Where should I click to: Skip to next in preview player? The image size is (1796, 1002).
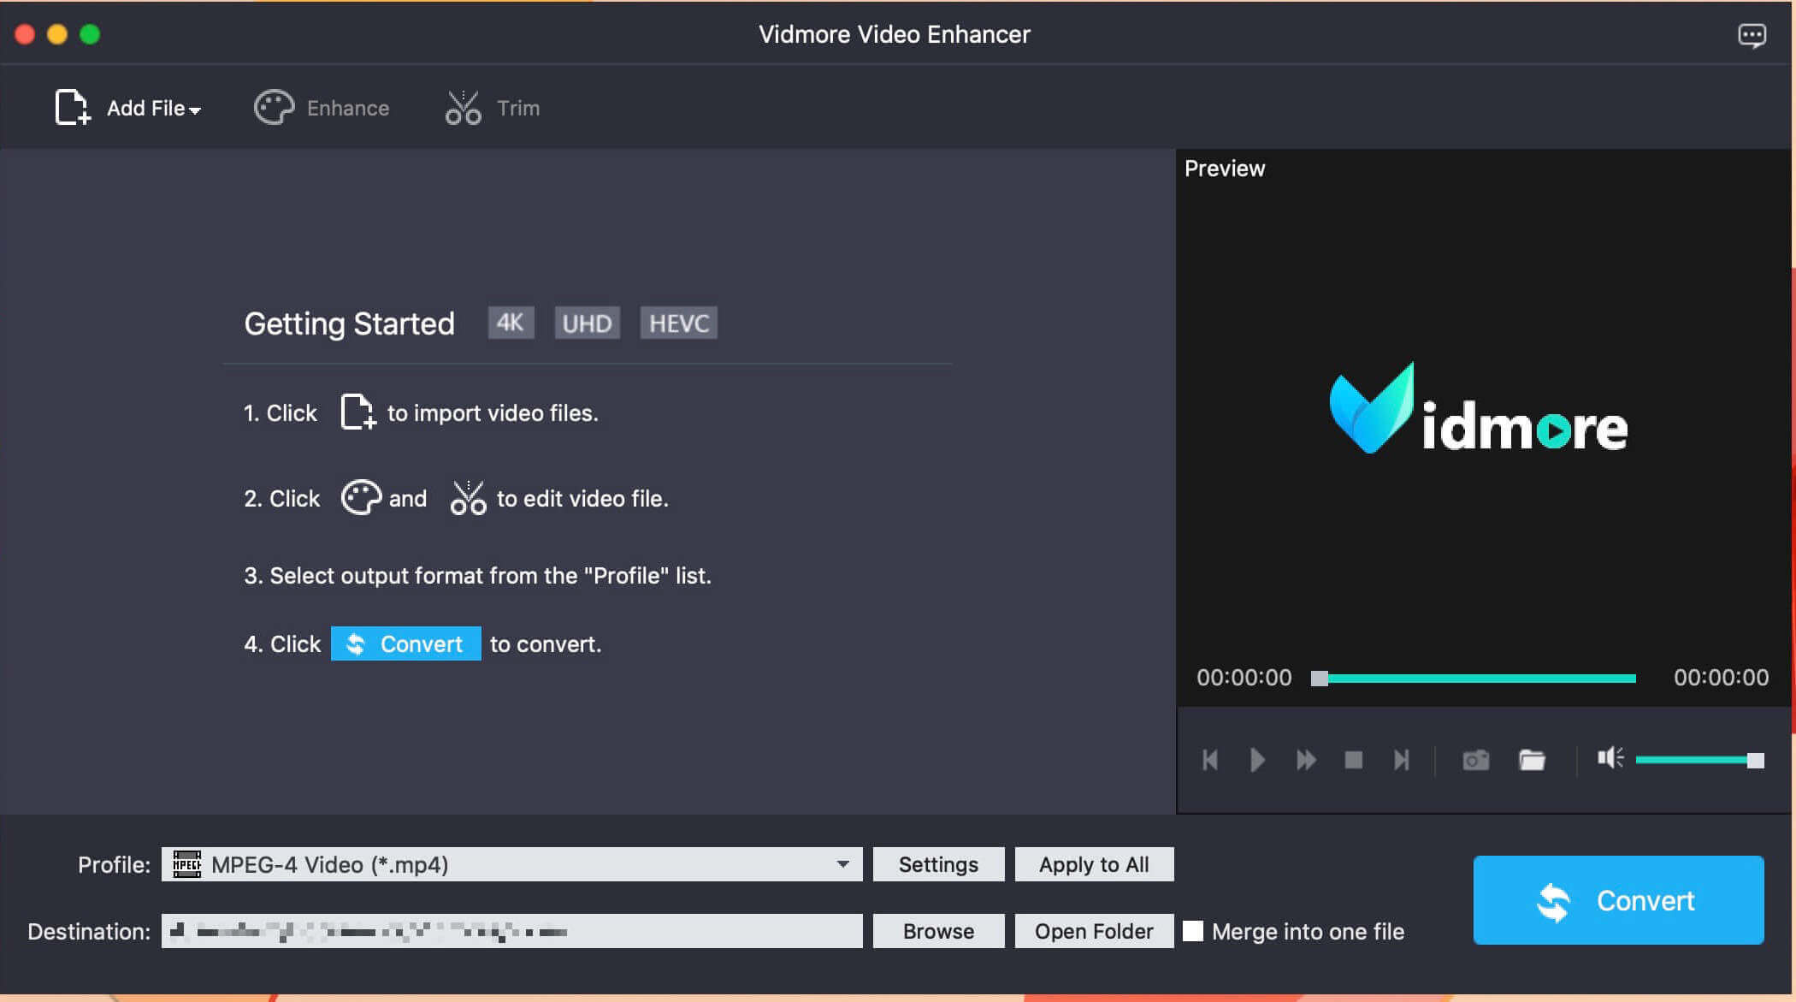1401,760
